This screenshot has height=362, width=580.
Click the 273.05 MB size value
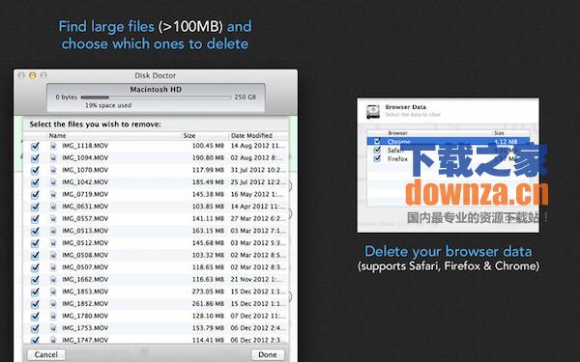pyautogui.click(x=208, y=292)
